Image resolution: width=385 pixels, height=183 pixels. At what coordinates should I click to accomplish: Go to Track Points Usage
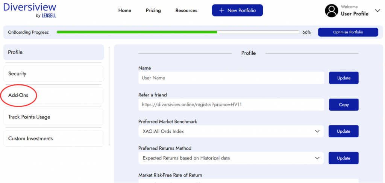53,117
